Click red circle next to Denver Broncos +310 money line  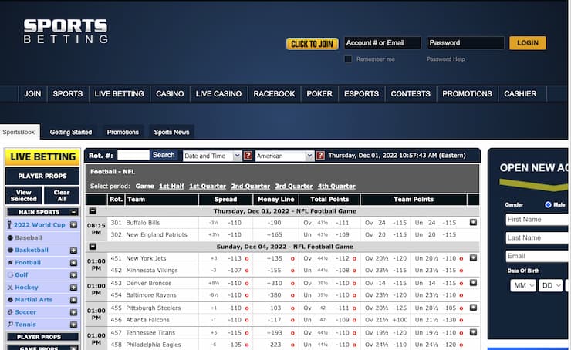coord(292,284)
